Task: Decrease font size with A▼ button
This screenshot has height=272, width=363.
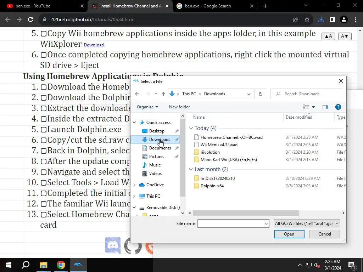Action: 345,36
